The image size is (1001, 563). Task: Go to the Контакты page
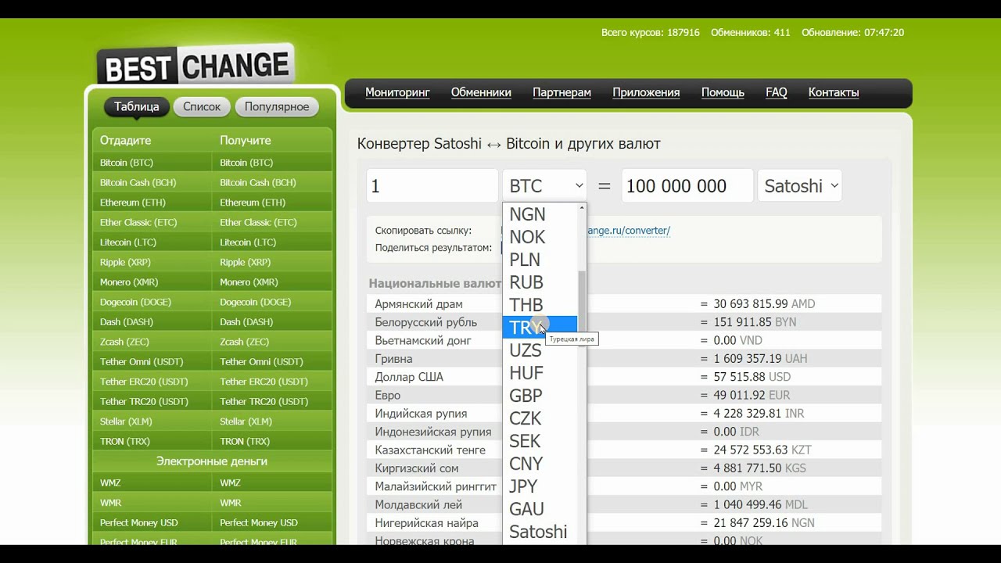pos(834,92)
